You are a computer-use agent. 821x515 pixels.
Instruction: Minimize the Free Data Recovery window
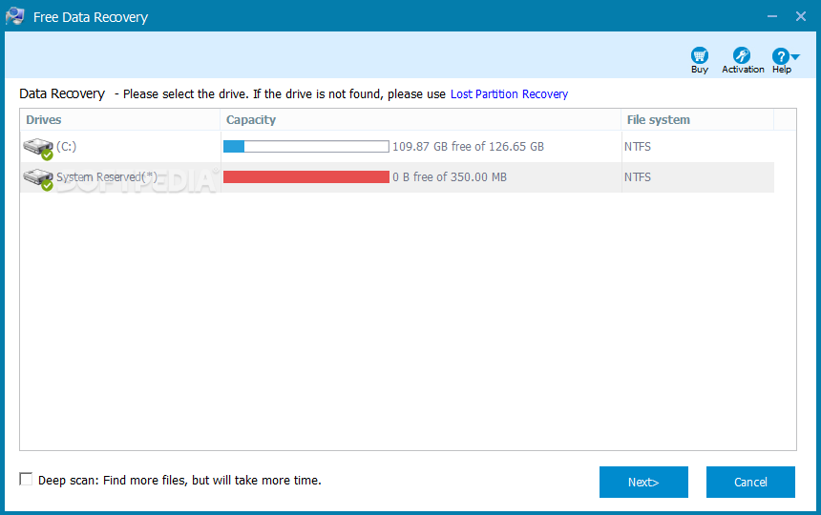771,16
